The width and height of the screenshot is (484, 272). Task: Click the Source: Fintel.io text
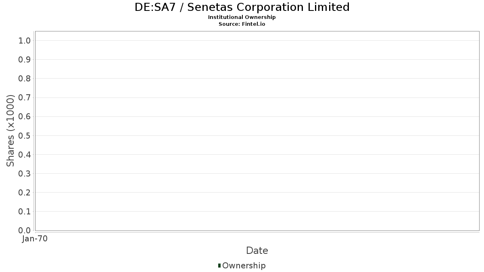pos(242,24)
